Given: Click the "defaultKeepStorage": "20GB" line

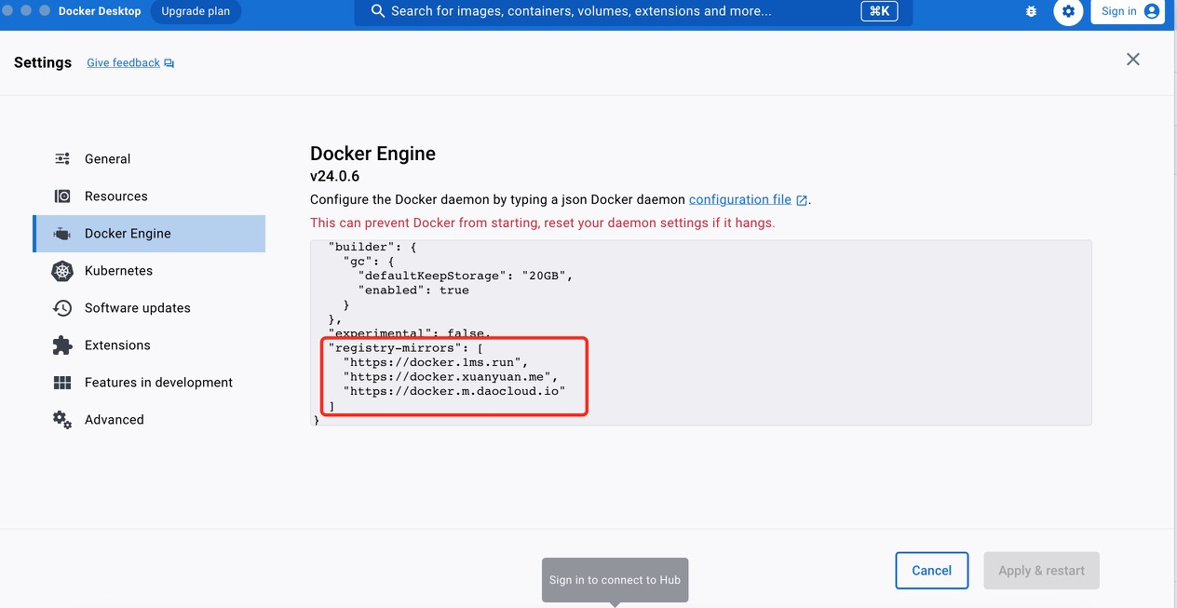Looking at the screenshot, I should [x=466, y=276].
